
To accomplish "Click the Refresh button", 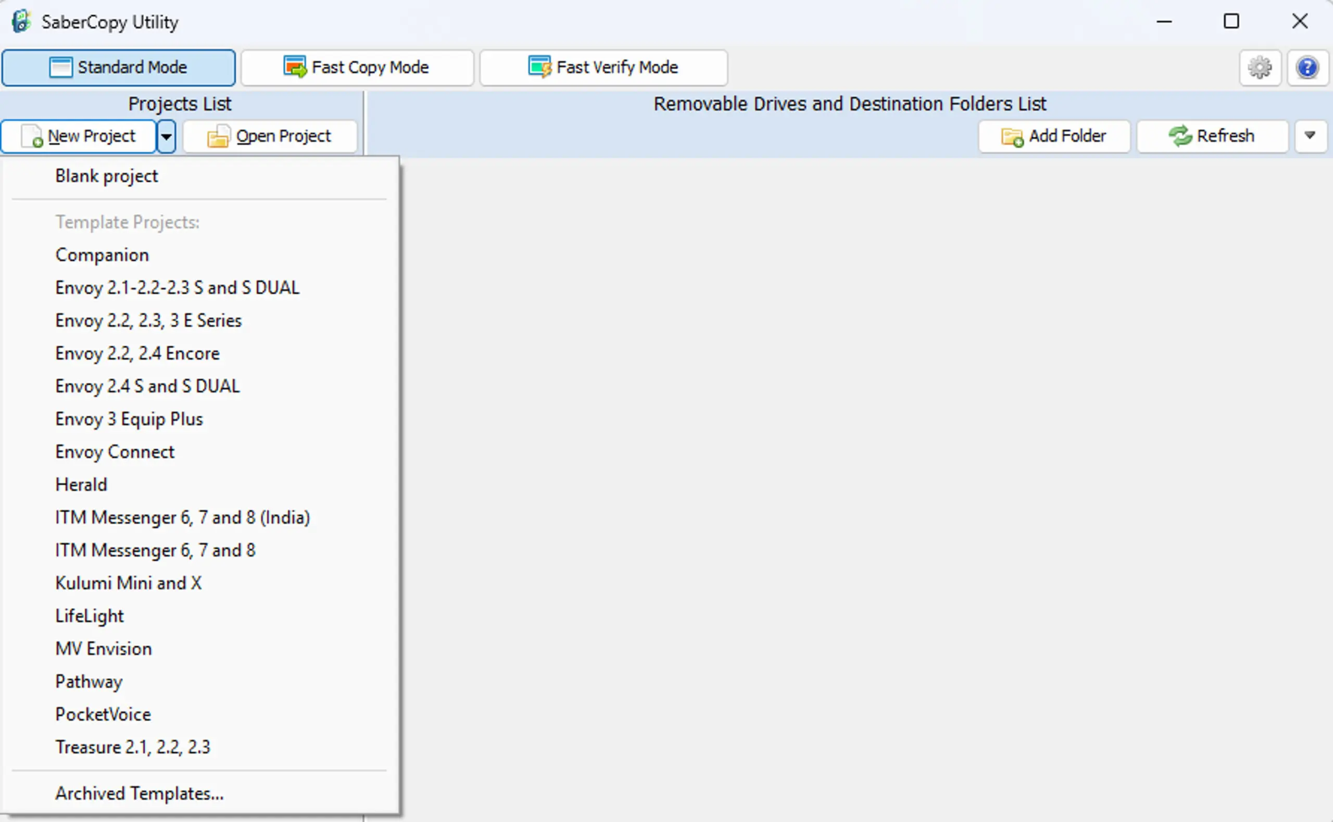I will pyautogui.click(x=1212, y=136).
